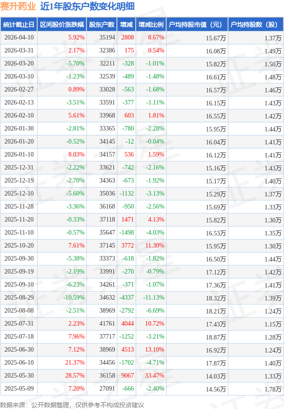Select the 增减比例 column header

[x=151, y=25]
